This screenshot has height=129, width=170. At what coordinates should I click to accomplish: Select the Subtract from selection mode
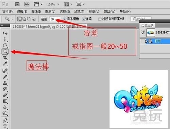(29, 19)
